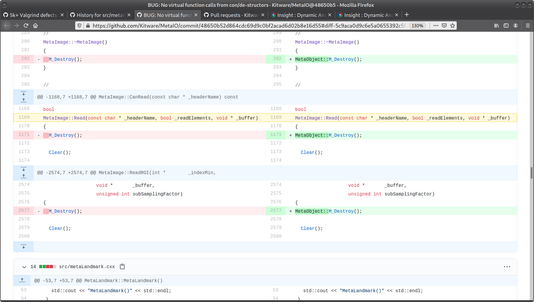
Task: Expand down below line 2580
Action: (23, 247)
